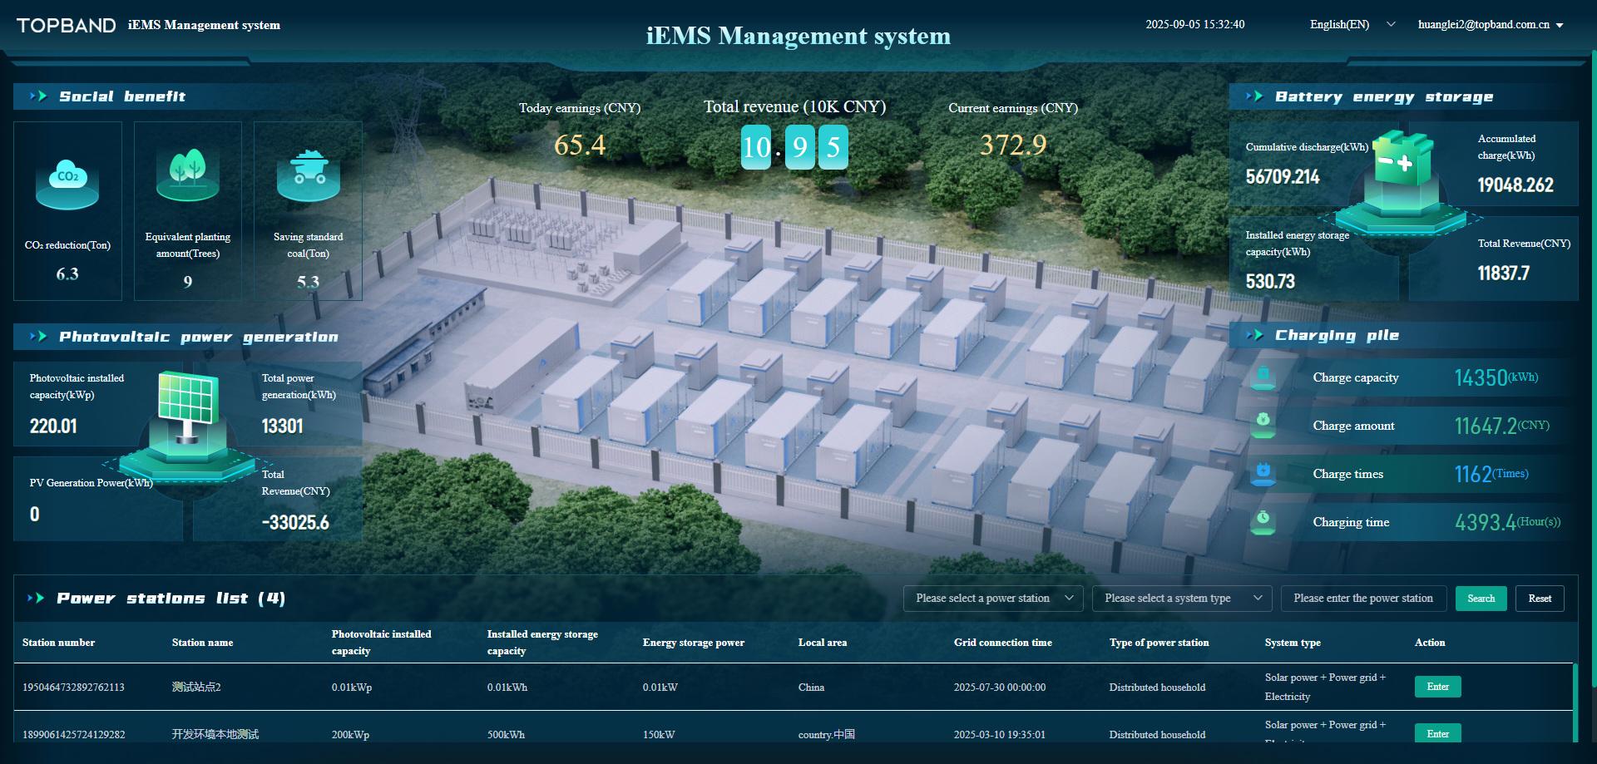Click the arrows icon beside Battery energy storage

[1254, 96]
